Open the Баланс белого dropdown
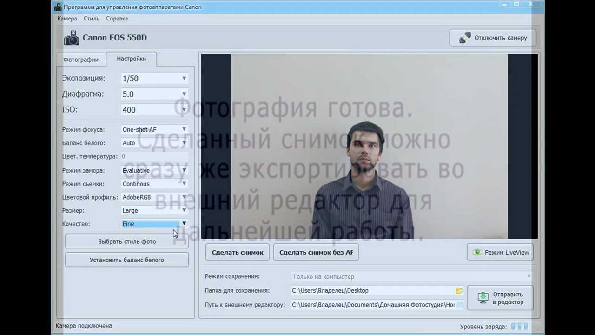This screenshot has width=595, height=335. (x=154, y=143)
